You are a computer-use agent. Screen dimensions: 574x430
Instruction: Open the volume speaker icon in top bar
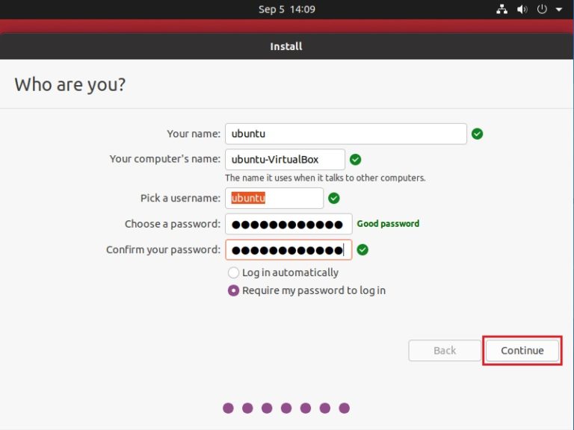(x=522, y=9)
